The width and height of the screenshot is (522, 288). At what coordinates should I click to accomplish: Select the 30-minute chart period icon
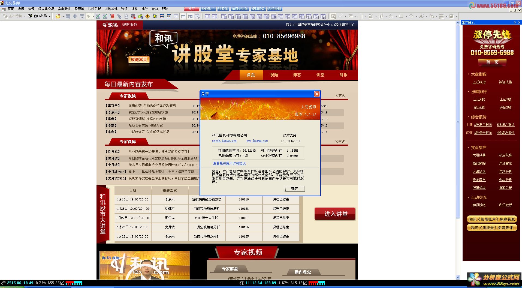(x=245, y=16)
